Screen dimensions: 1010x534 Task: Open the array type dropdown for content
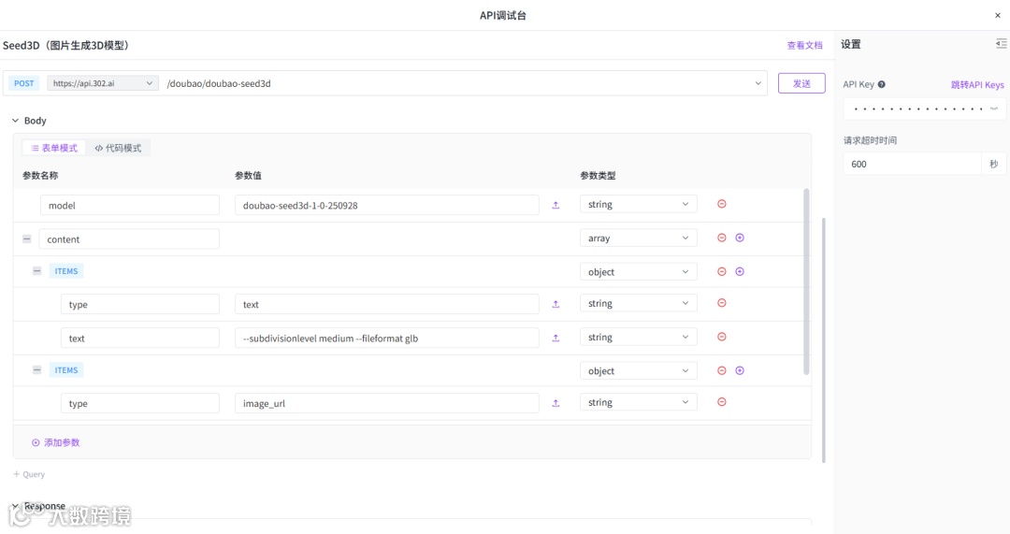[x=639, y=238]
